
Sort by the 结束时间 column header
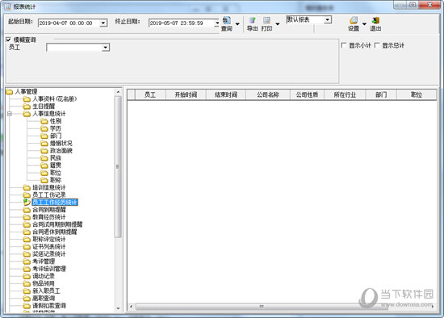[226, 94]
